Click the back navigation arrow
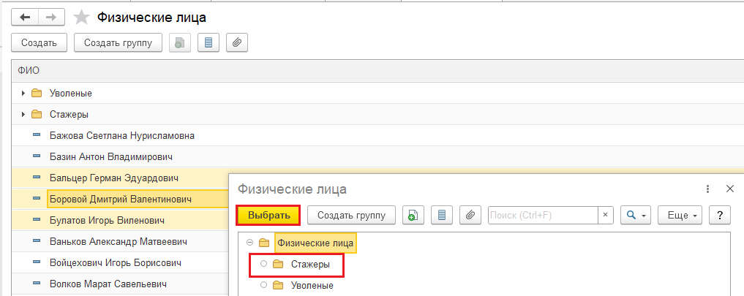This screenshot has width=744, height=296. click(26, 17)
